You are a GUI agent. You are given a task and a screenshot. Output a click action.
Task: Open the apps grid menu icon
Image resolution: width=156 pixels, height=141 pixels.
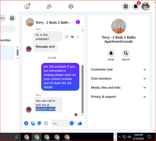point(126,7)
